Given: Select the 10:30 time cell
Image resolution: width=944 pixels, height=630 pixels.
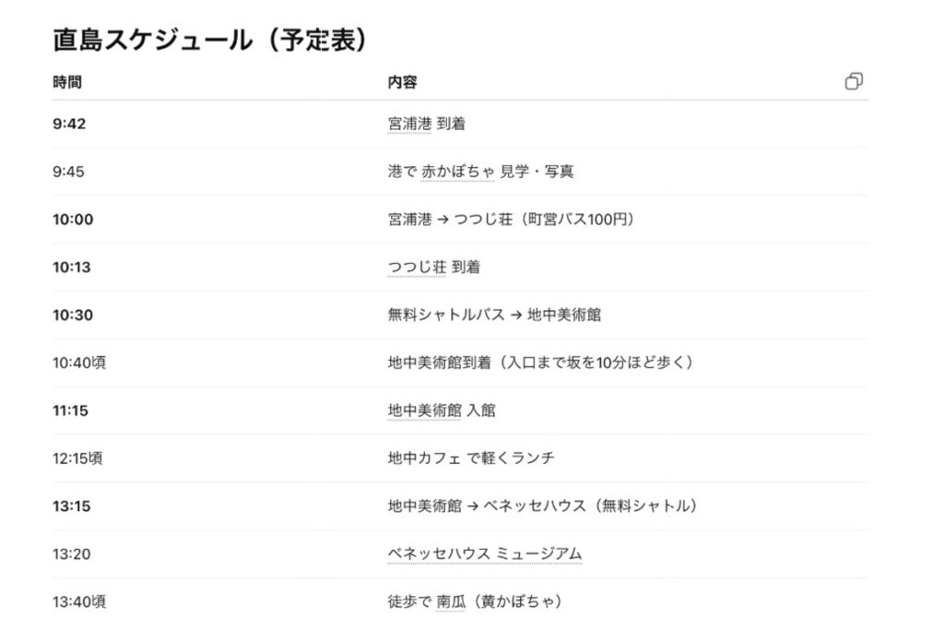Looking at the screenshot, I should click(73, 315).
